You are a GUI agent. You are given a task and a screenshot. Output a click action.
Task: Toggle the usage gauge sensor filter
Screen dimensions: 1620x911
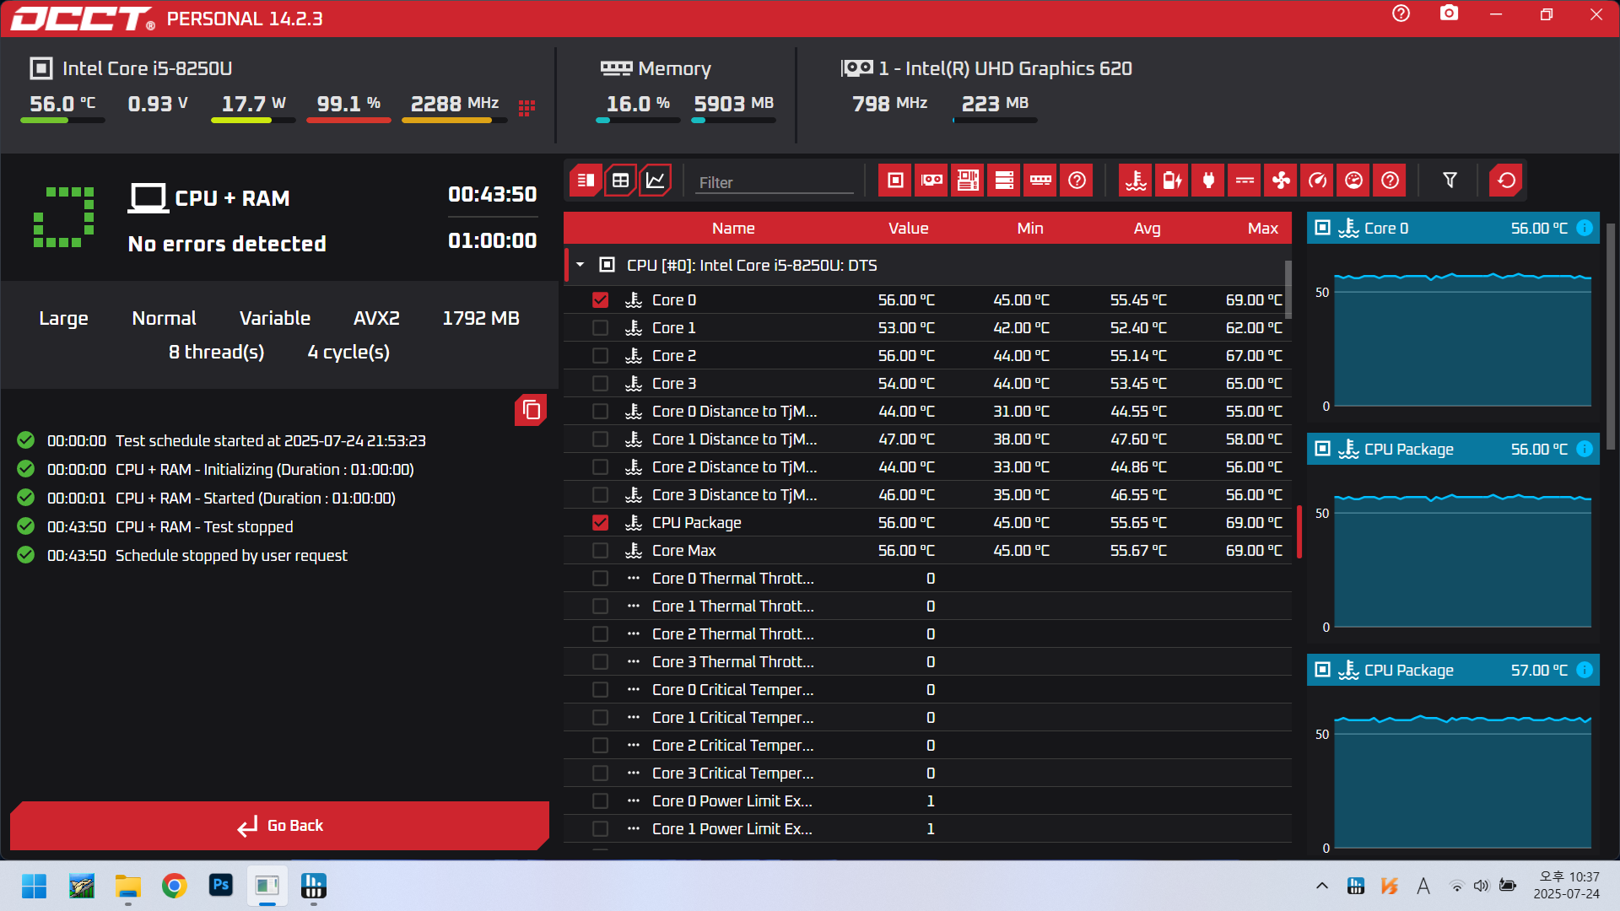(1353, 181)
